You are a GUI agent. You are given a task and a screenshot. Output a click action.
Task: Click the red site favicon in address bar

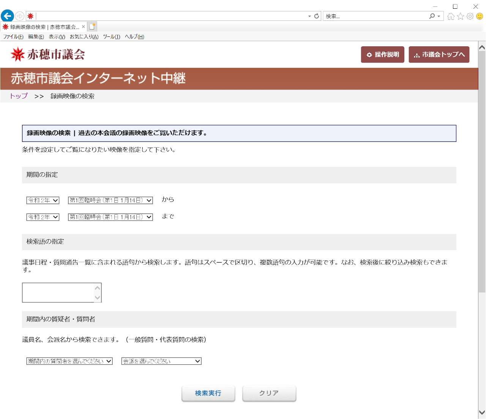point(30,16)
